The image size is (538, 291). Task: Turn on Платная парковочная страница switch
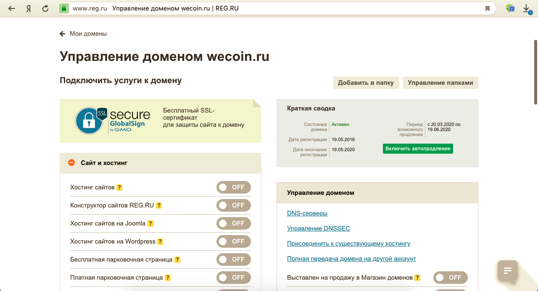(234, 278)
